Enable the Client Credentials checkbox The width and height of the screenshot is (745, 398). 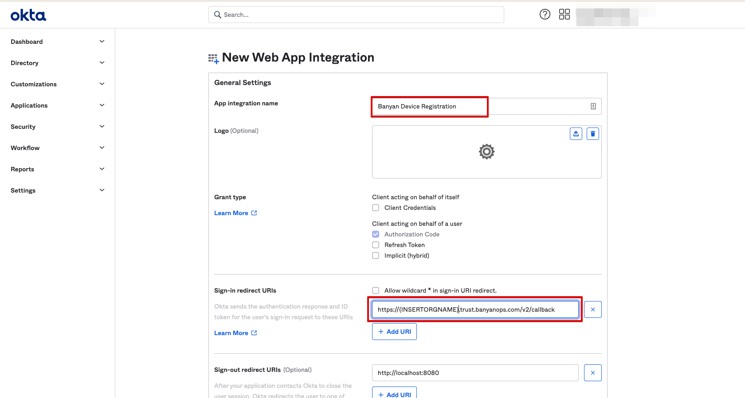pyautogui.click(x=376, y=208)
